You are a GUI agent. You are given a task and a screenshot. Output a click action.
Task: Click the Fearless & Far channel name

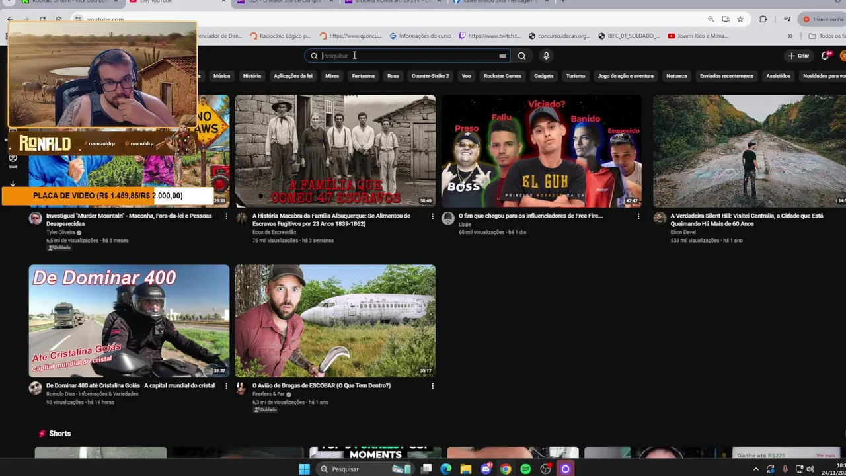(x=268, y=394)
